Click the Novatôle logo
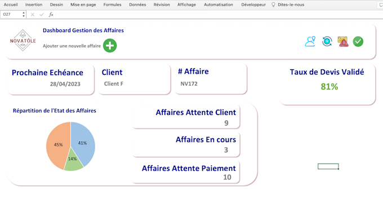The height and width of the screenshot is (208, 383). [x=23, y=41]
